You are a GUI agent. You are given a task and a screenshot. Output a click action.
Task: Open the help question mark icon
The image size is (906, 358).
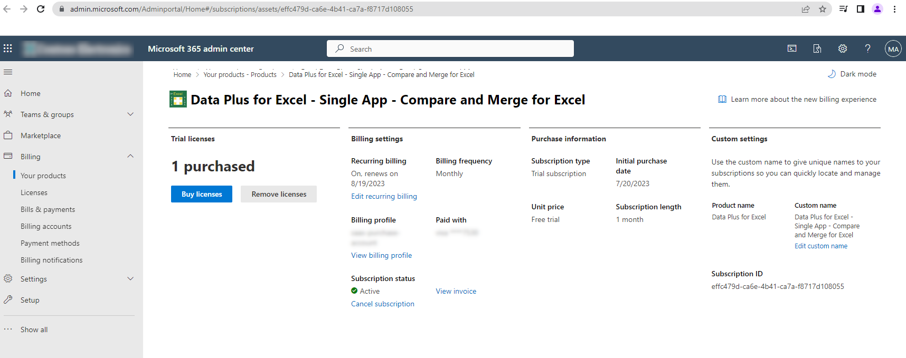click(867, 49)
